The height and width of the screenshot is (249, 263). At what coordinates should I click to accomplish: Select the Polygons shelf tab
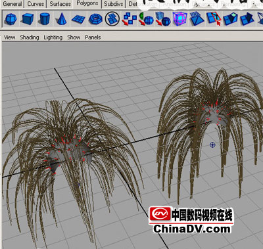(x=87, y=3)
